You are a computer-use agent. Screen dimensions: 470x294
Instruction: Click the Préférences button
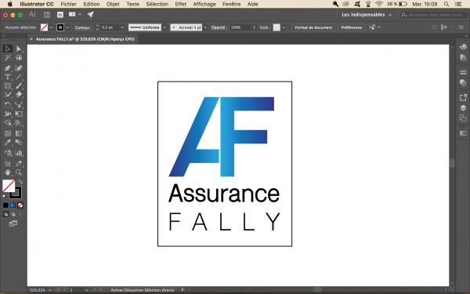tap(352, 27)
